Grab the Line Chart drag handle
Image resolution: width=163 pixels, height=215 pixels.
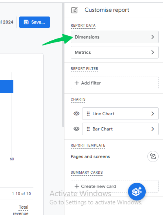click(x=88, y=114)
